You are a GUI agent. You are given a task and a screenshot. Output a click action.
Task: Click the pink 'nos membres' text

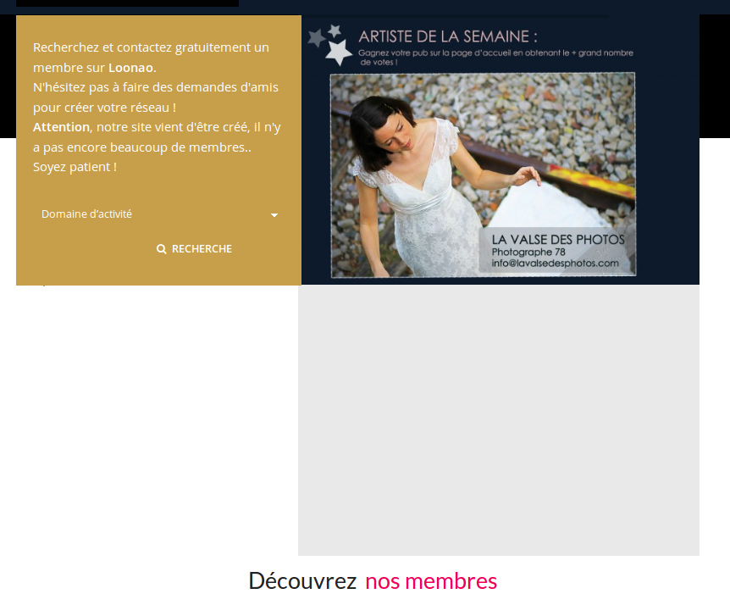(431, 581)
